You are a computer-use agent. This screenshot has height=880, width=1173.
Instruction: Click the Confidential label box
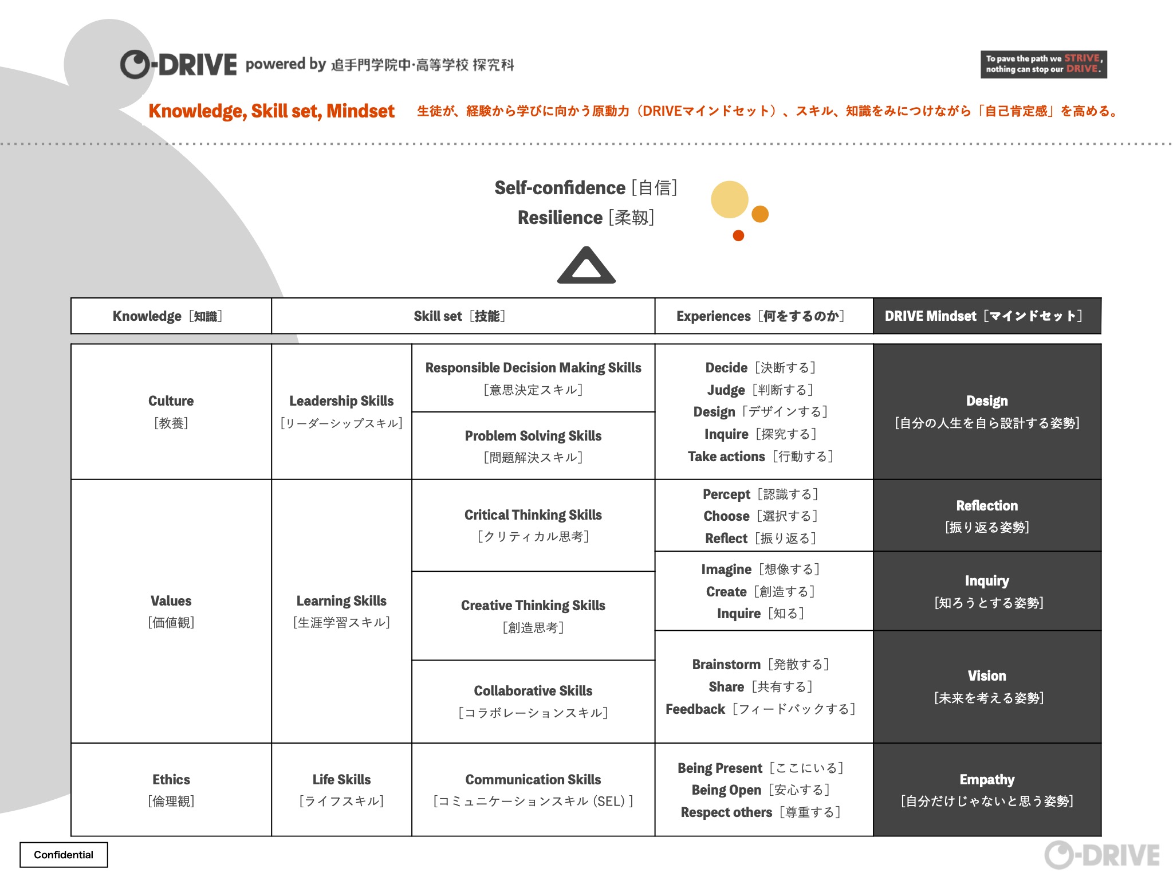tap(64, 855)
